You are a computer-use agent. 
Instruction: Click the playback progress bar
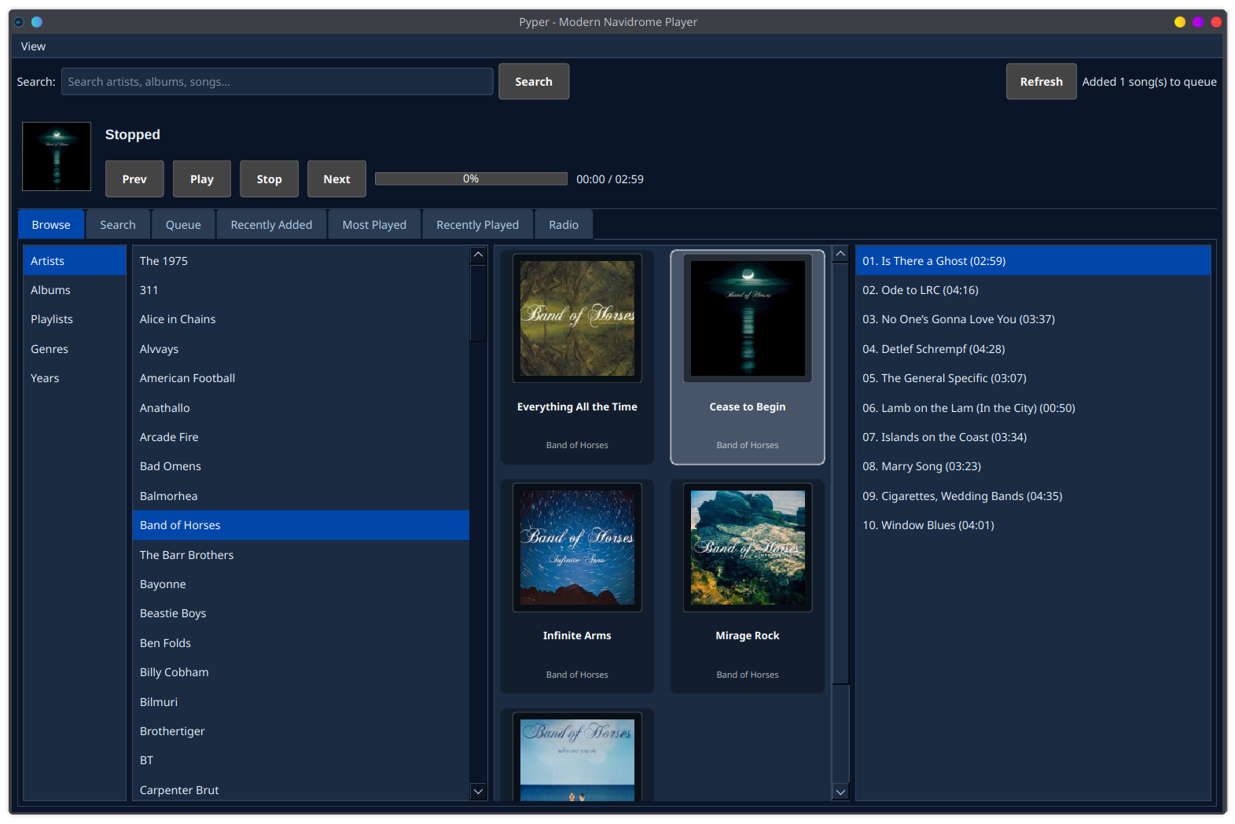[x=471, y=179]
